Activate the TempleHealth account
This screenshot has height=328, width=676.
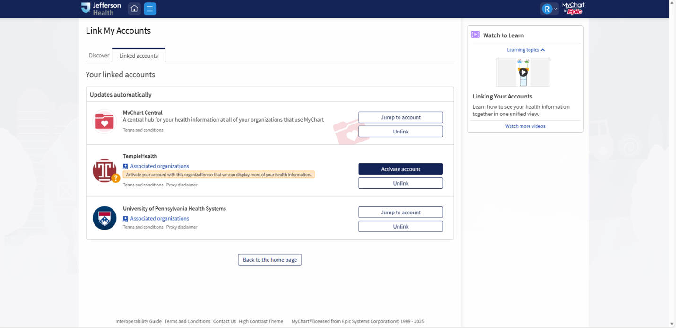[401, 169]
